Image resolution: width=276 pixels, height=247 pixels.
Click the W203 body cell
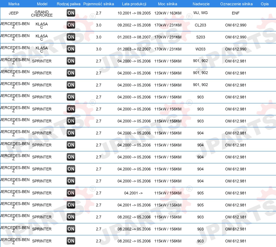coord(200,49)
